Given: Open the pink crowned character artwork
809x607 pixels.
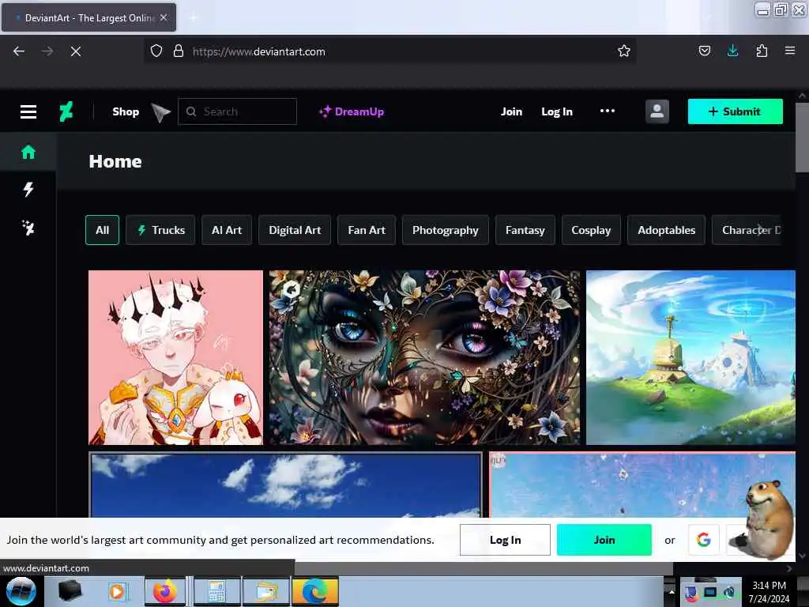Looking at the screenshot, I should tap(175, 357).
